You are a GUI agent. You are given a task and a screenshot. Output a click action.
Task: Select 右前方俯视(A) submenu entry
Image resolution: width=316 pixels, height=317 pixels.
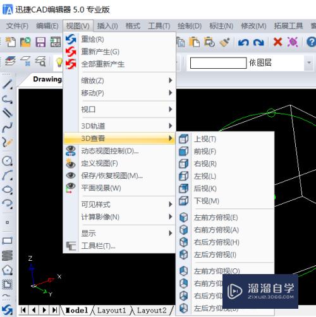[225, 230]
